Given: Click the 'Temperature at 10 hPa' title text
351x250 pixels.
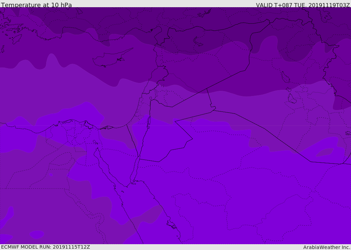Looking at the screenshot, I should pyautogui.click(x=36, y=5).
